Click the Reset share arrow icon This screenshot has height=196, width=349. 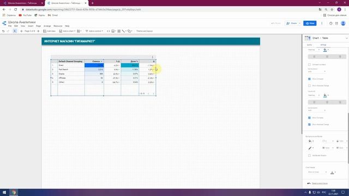[273, 23]
